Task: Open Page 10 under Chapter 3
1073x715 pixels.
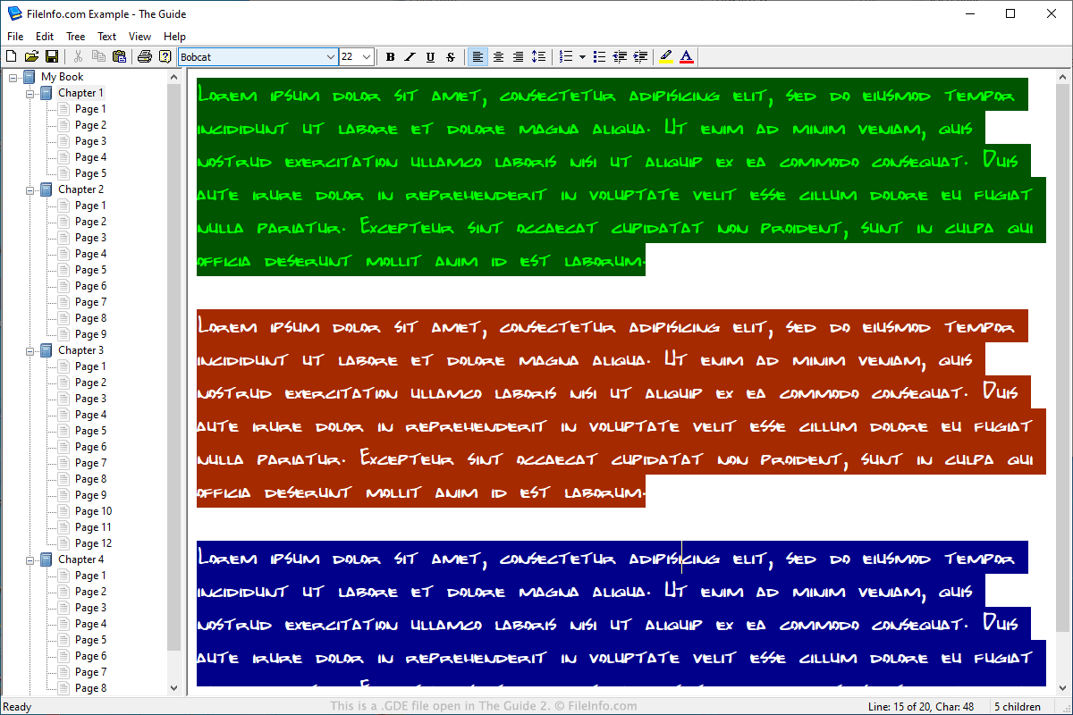Action: (x=94, y=511)
